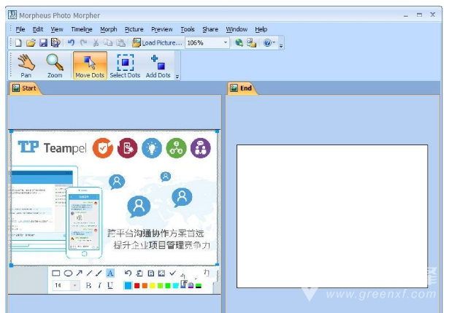Select the Zoom magnifier tool
This screenshot has height=313, width=449.
55,66
